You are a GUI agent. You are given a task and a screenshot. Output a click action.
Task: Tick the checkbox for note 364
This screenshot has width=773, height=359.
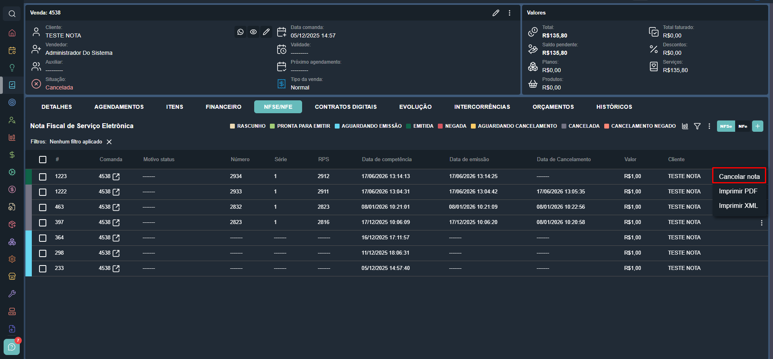click(x=43, y=238)
